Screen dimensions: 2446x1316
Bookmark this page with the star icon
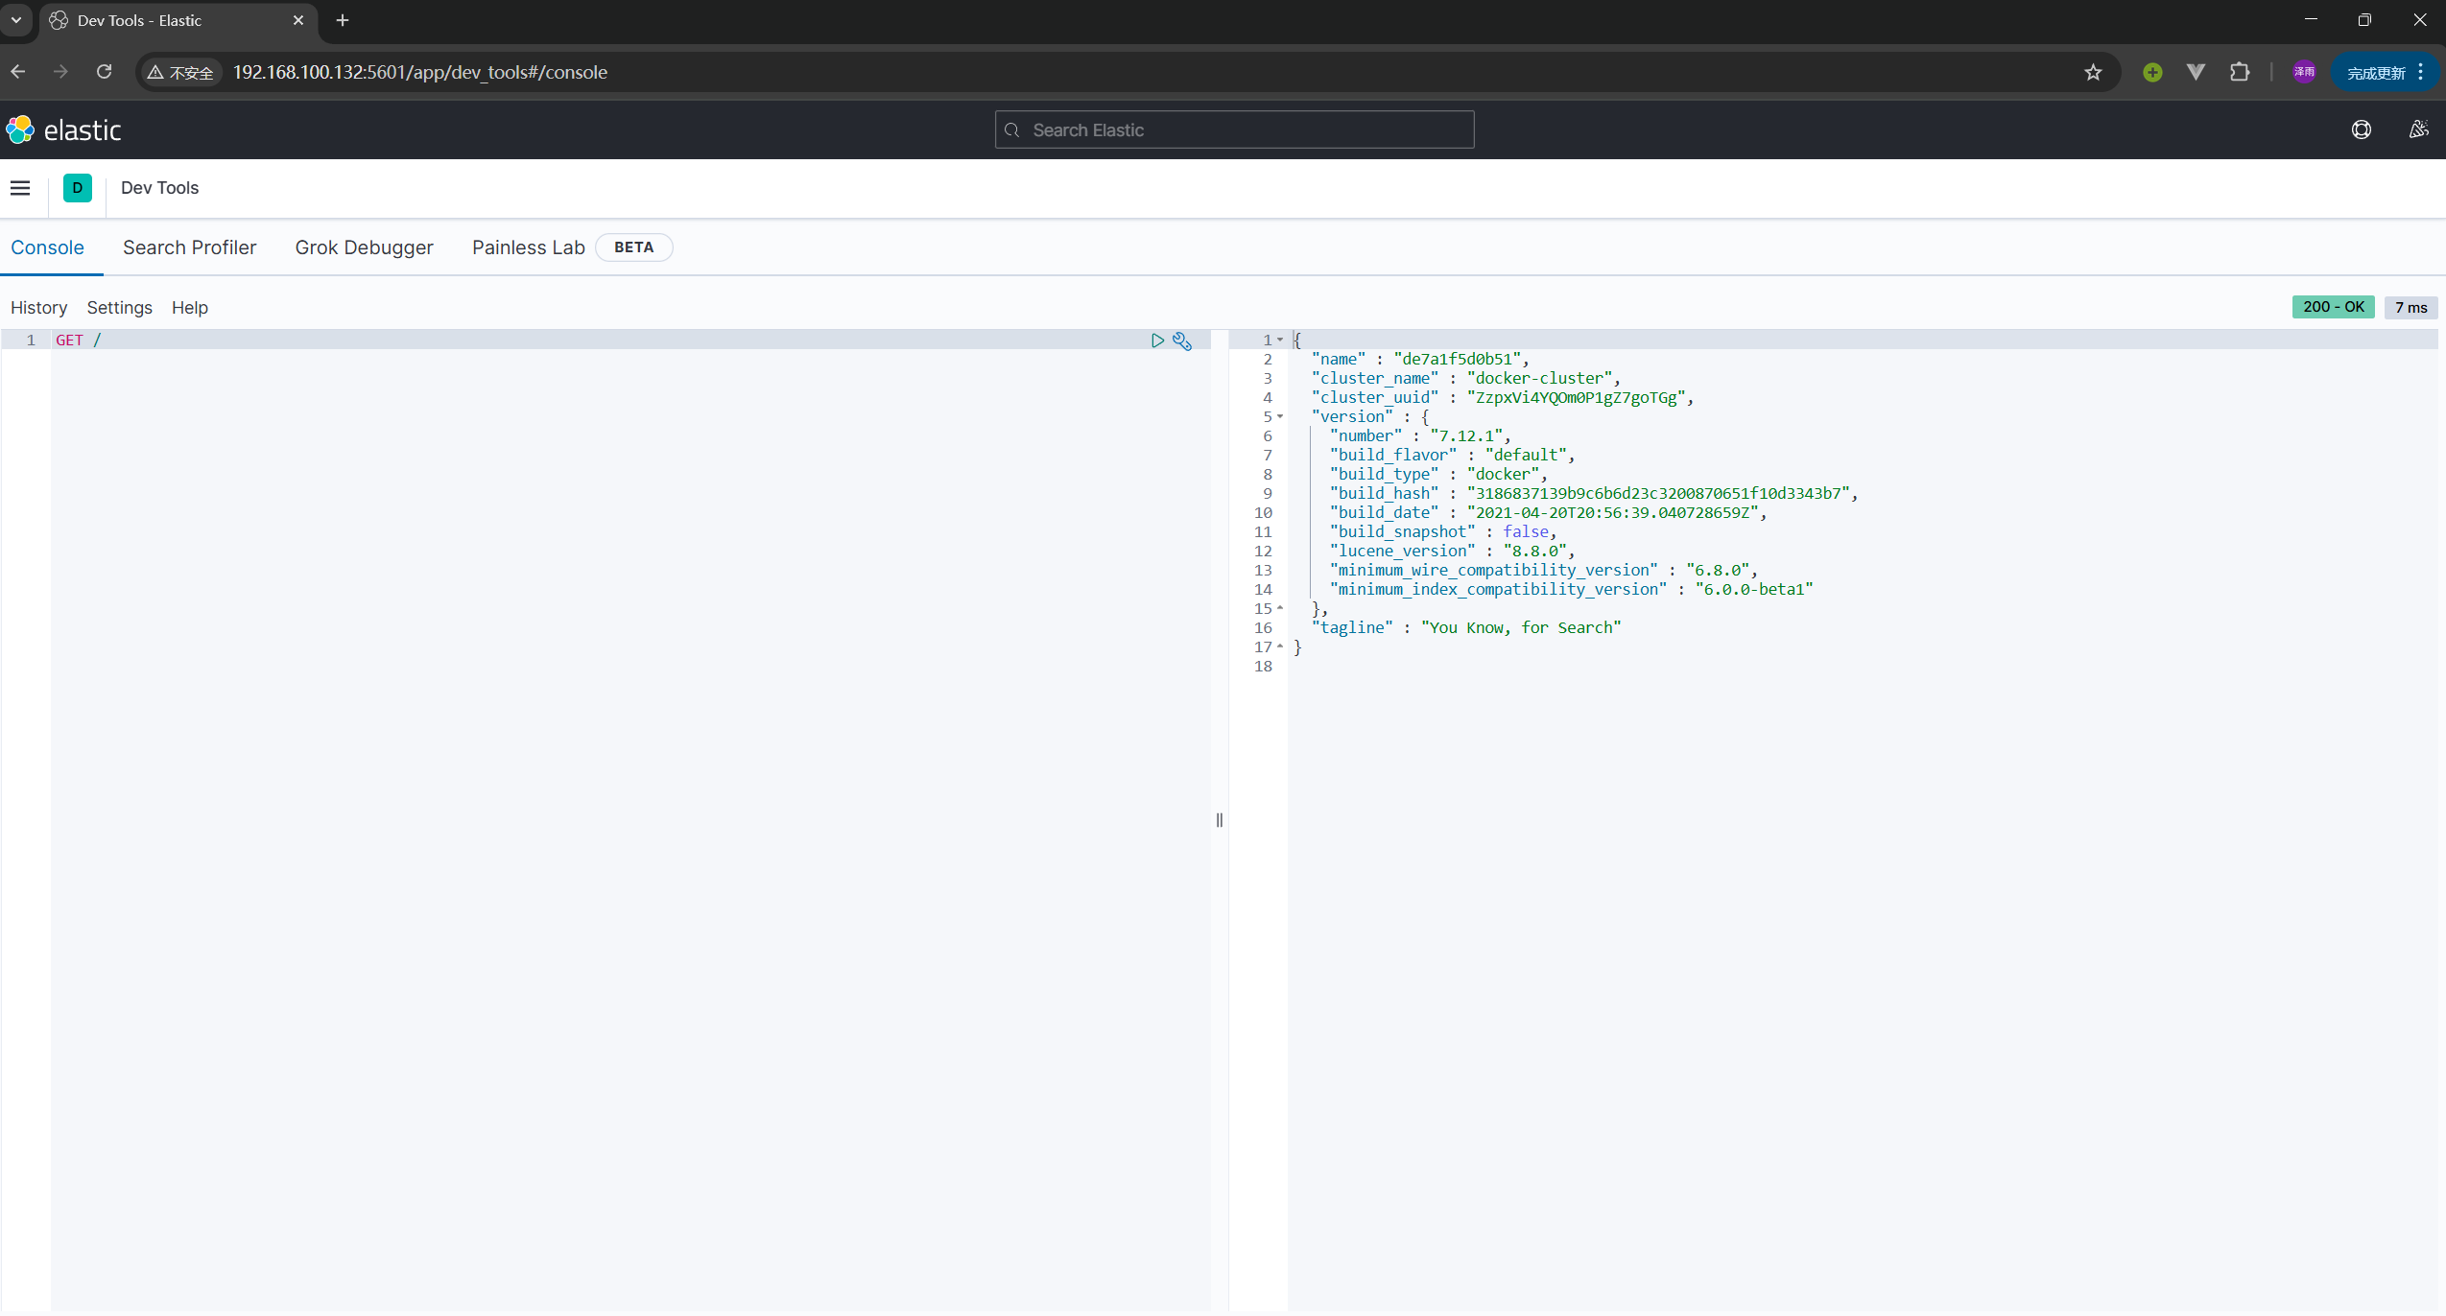point(2092,72)
